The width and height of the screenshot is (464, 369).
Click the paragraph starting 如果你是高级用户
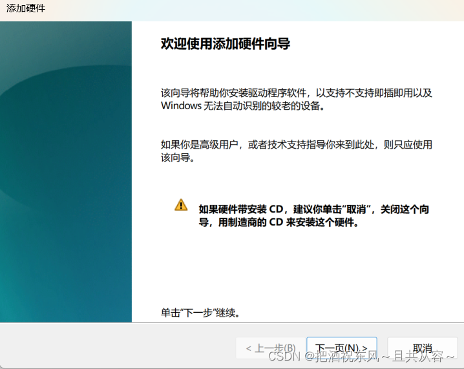coord(297,151)
